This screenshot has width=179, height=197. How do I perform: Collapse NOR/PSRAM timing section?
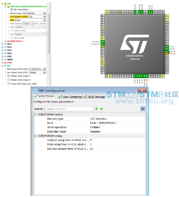pyautogui.click(x=36, y=136)
